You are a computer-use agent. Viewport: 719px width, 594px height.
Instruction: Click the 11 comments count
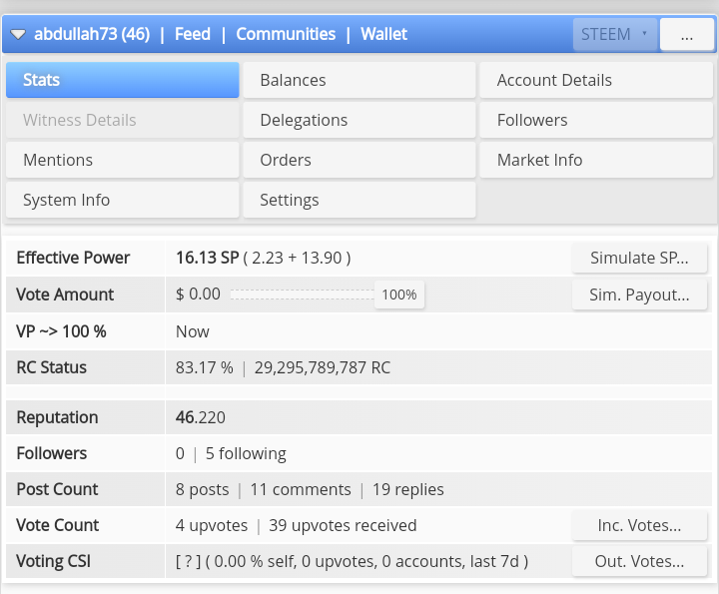pyautogui.click(x=301, y=489)
